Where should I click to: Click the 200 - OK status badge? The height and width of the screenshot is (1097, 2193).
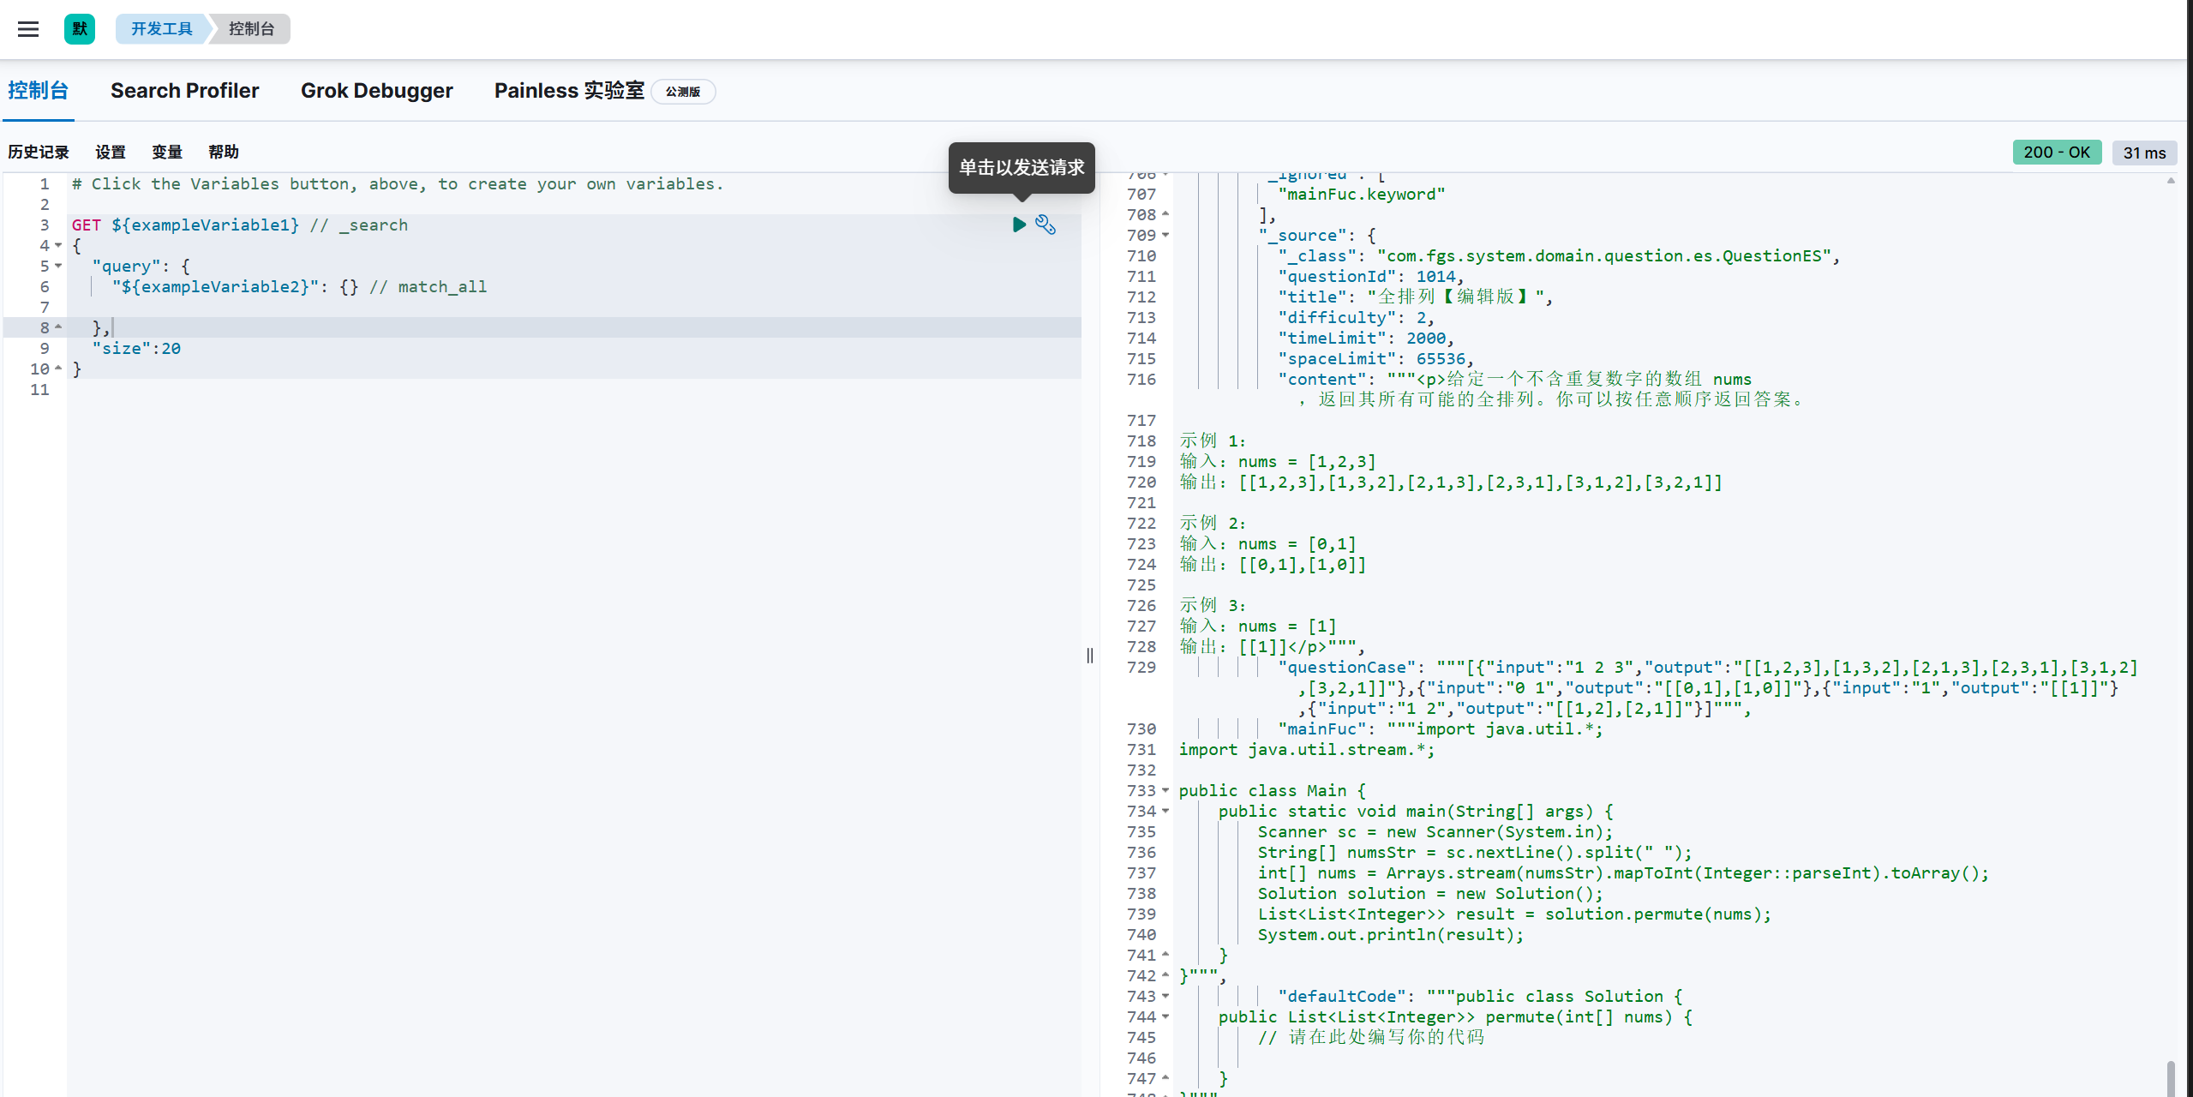[x=2056, y=153]
